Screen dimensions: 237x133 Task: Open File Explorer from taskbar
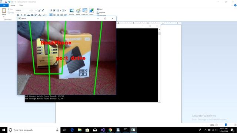pyautogui.click(x=80, y=130)
